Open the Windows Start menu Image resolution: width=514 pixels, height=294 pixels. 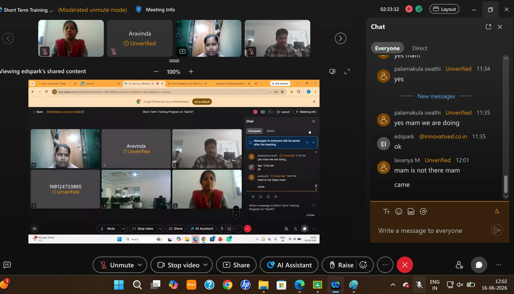pos(119,285)
